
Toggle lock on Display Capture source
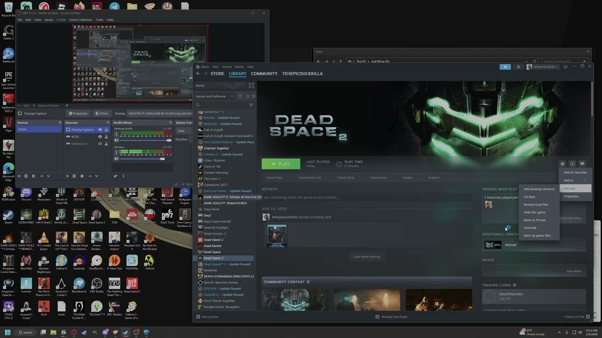coord(106,130)
